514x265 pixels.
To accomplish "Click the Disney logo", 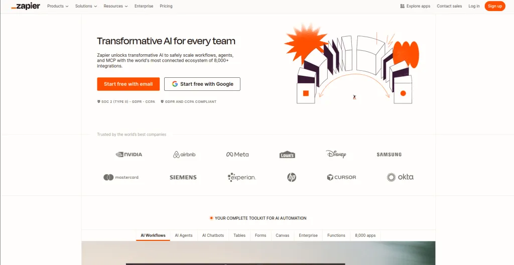I will coord(336,154).
